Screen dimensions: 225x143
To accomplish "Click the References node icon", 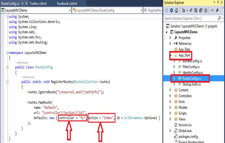I will (x=176, y=44).
